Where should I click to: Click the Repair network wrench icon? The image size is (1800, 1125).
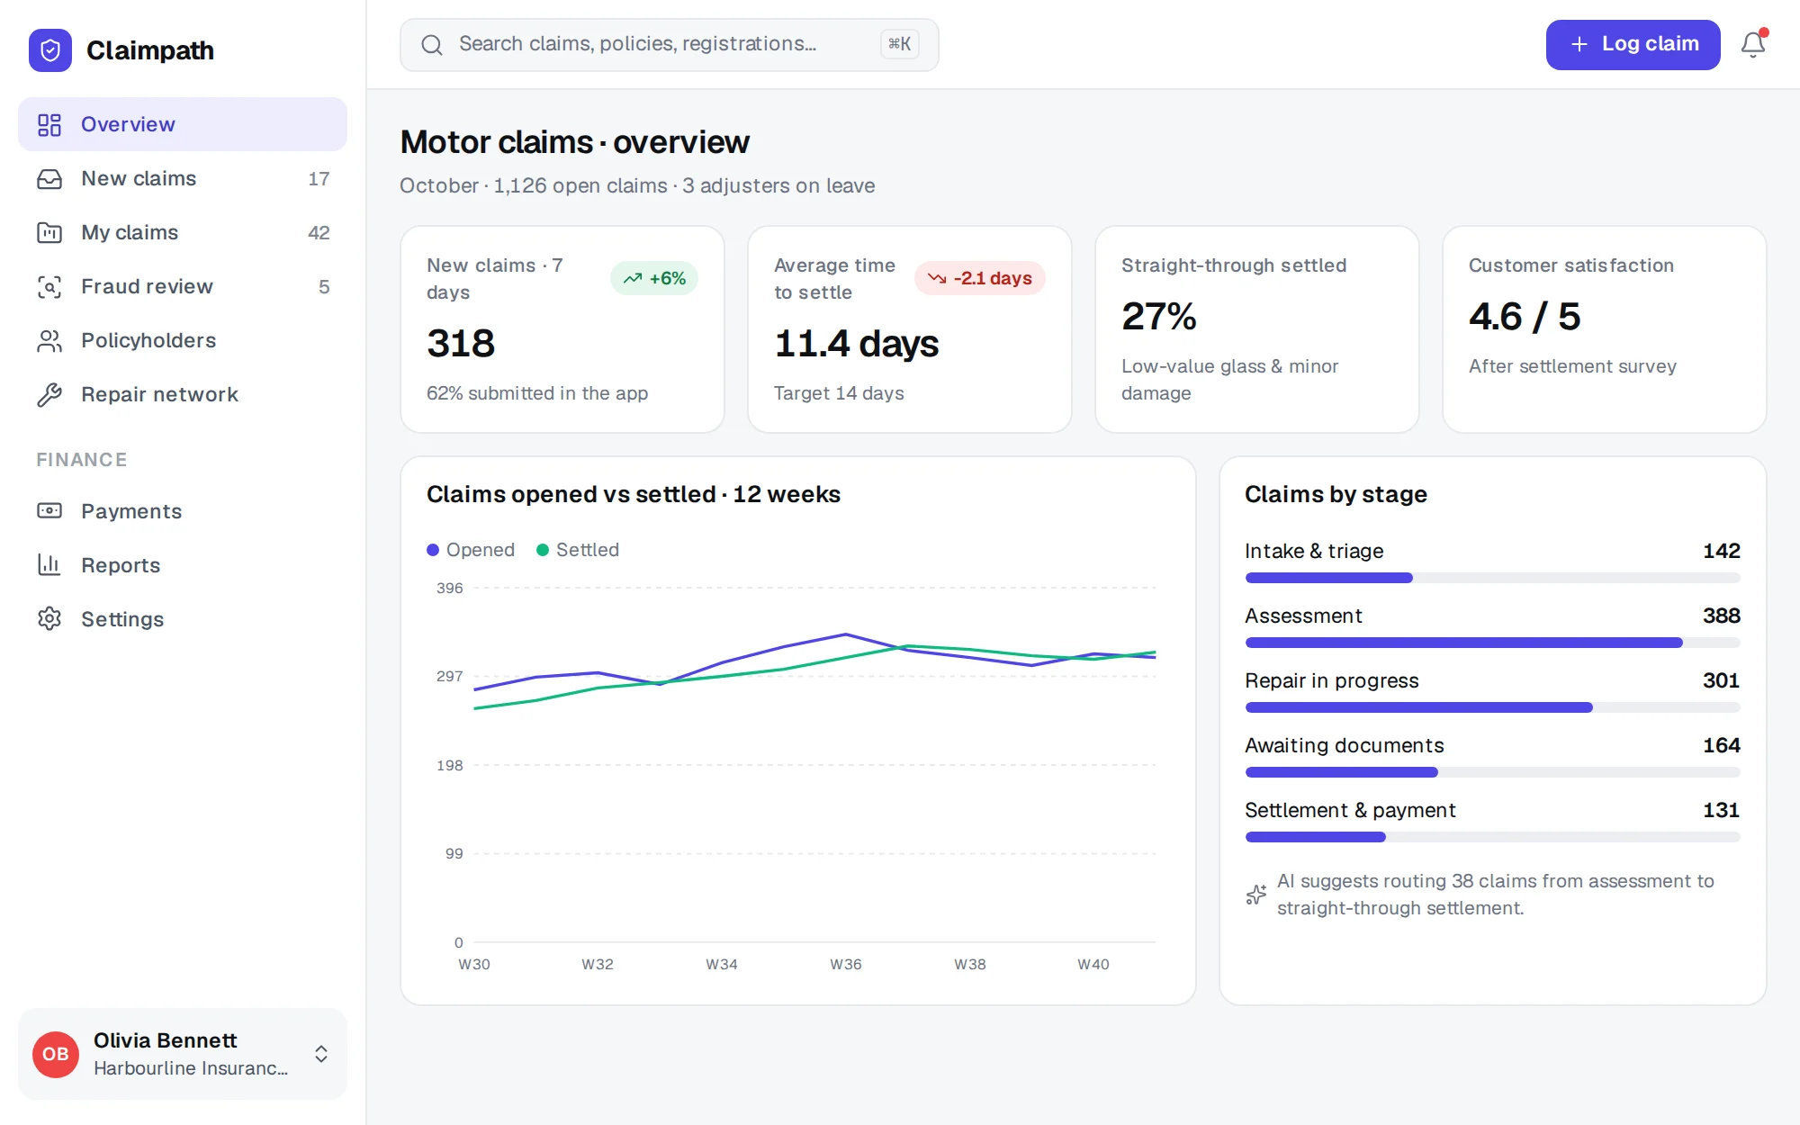coord(49,394)
